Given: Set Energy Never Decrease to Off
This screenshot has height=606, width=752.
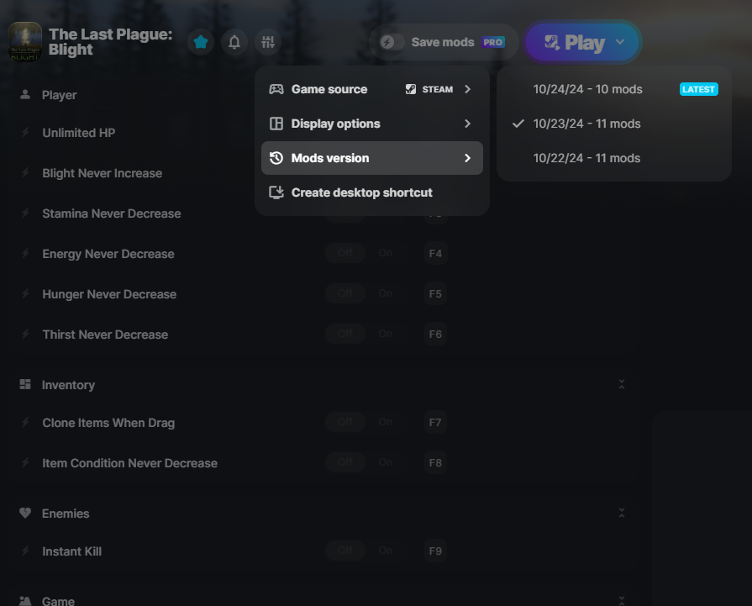Looking at the screenshot, I should pyautogui.click(x=345, y=253).
